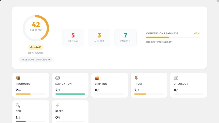Click the SPEED category label
219x123 pixels.
coord(59,111)
